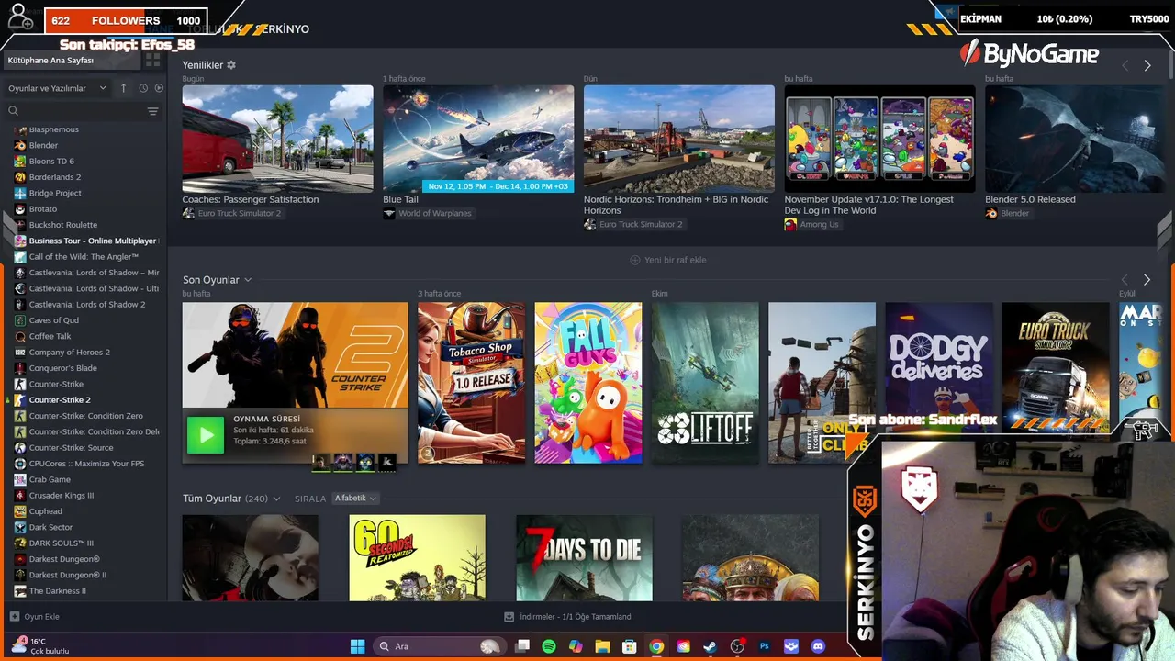Open the advanced filter settings icon

click(x=153, y=111)
